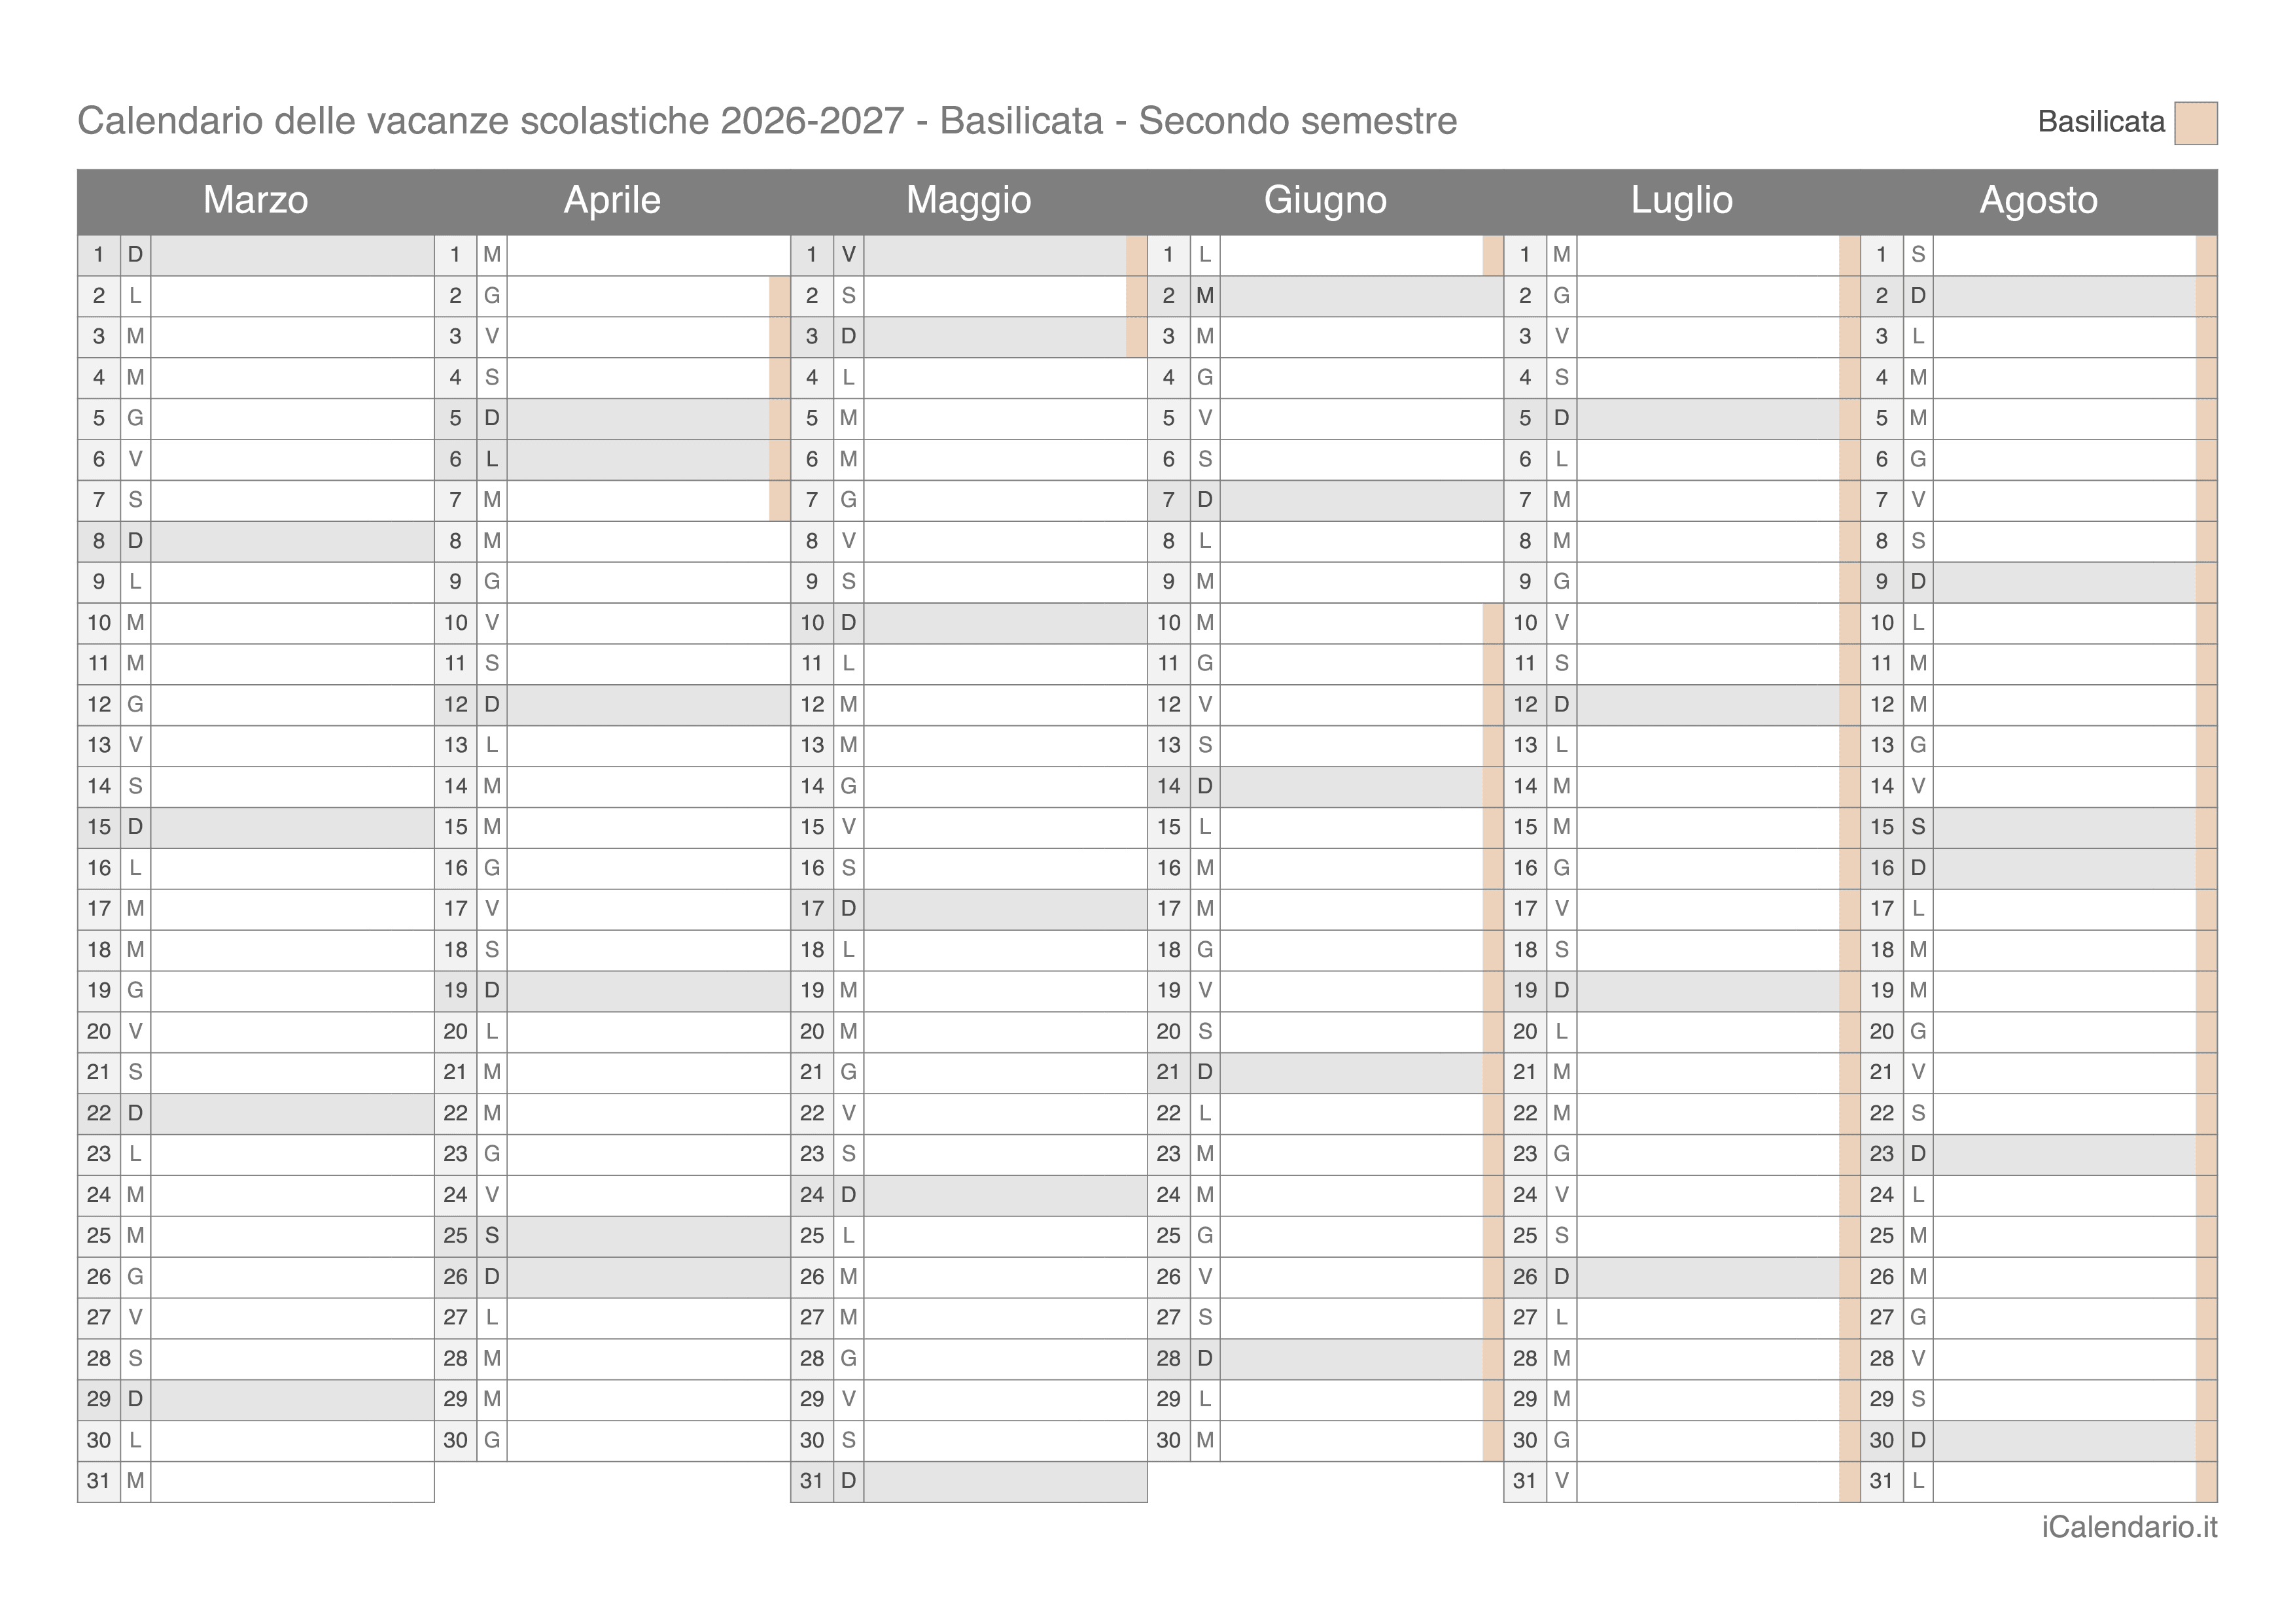The height and width of the screenshot is (1624, 2295).
Task: Click the vacation marker on 2 S Maggio
Action: click(1137, 296)
